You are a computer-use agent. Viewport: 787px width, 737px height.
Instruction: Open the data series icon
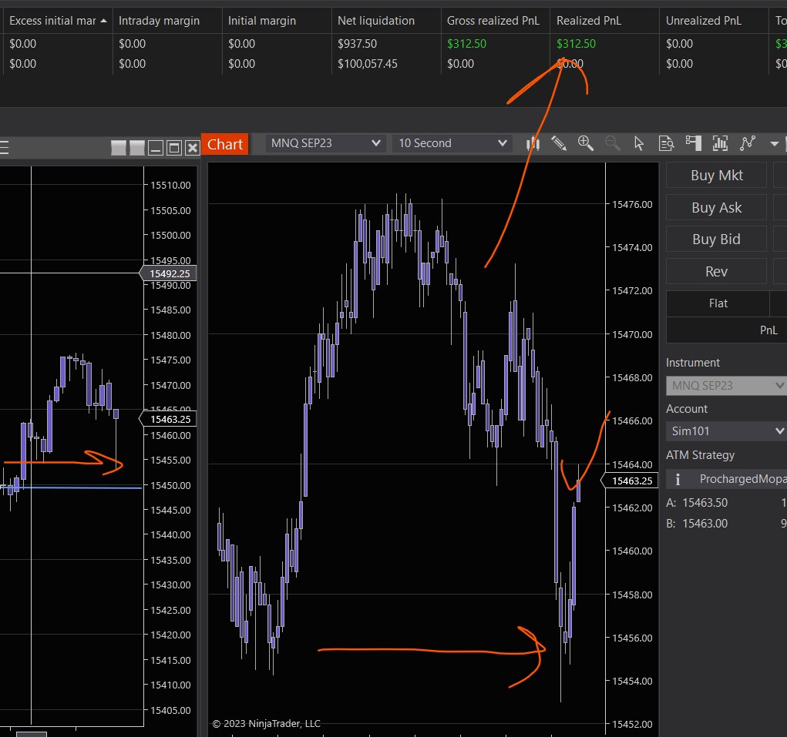point(720,144)
